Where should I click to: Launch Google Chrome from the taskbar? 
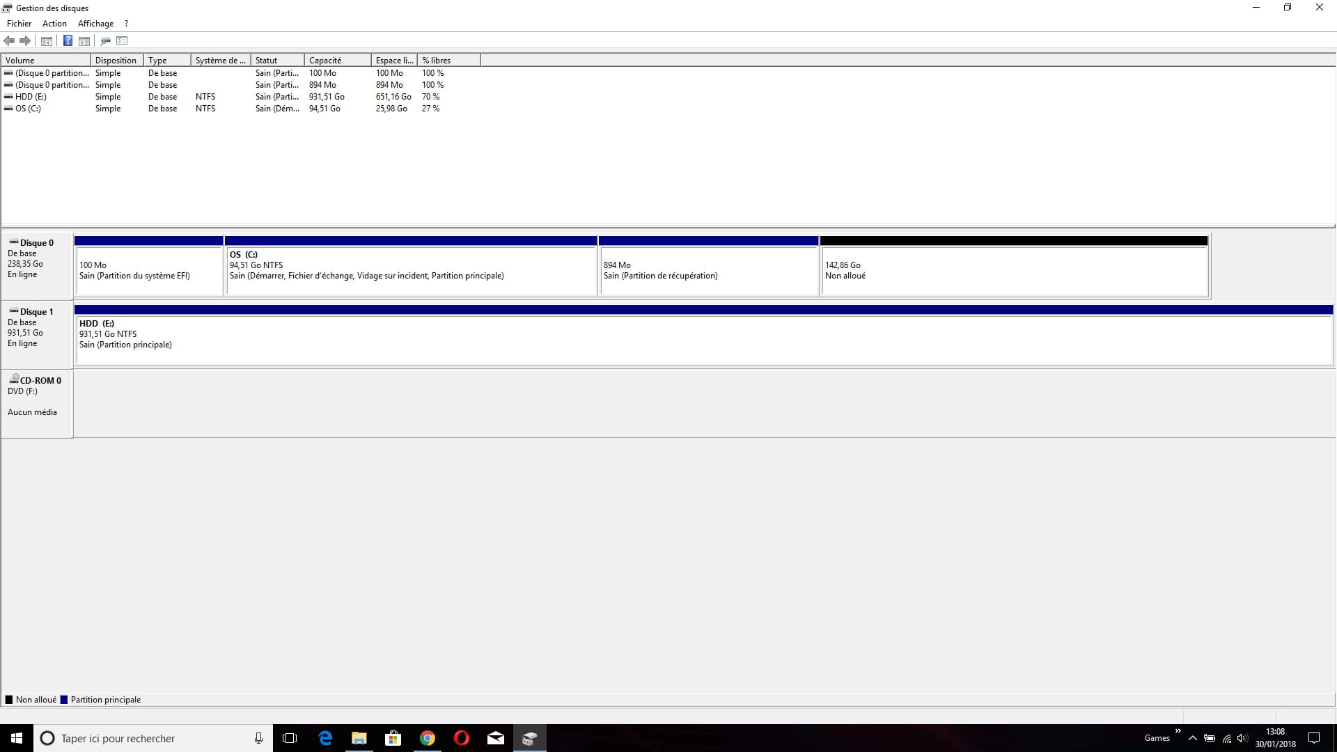(x=427, y=738)
